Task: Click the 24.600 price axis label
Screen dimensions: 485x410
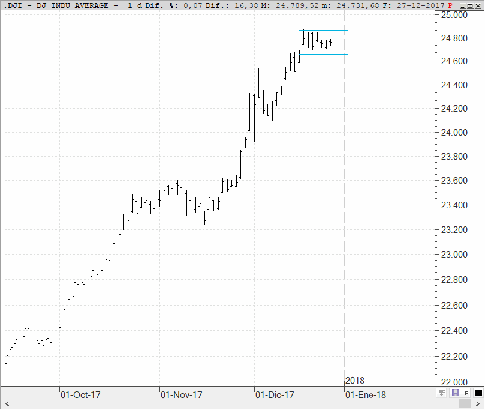Action: [454, 61]
